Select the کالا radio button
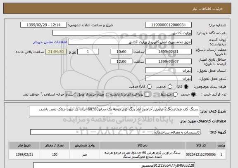The image size is (238, 168). 186,87
